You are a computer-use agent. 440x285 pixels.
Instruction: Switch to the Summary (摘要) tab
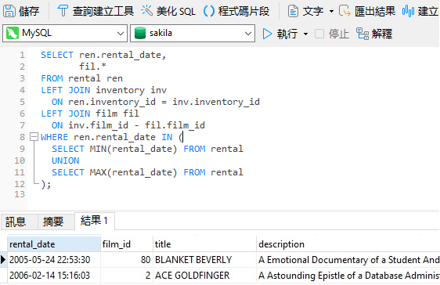pos(56,222)
